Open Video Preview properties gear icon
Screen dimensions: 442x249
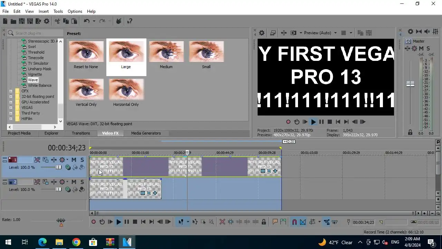click(262, 33)
